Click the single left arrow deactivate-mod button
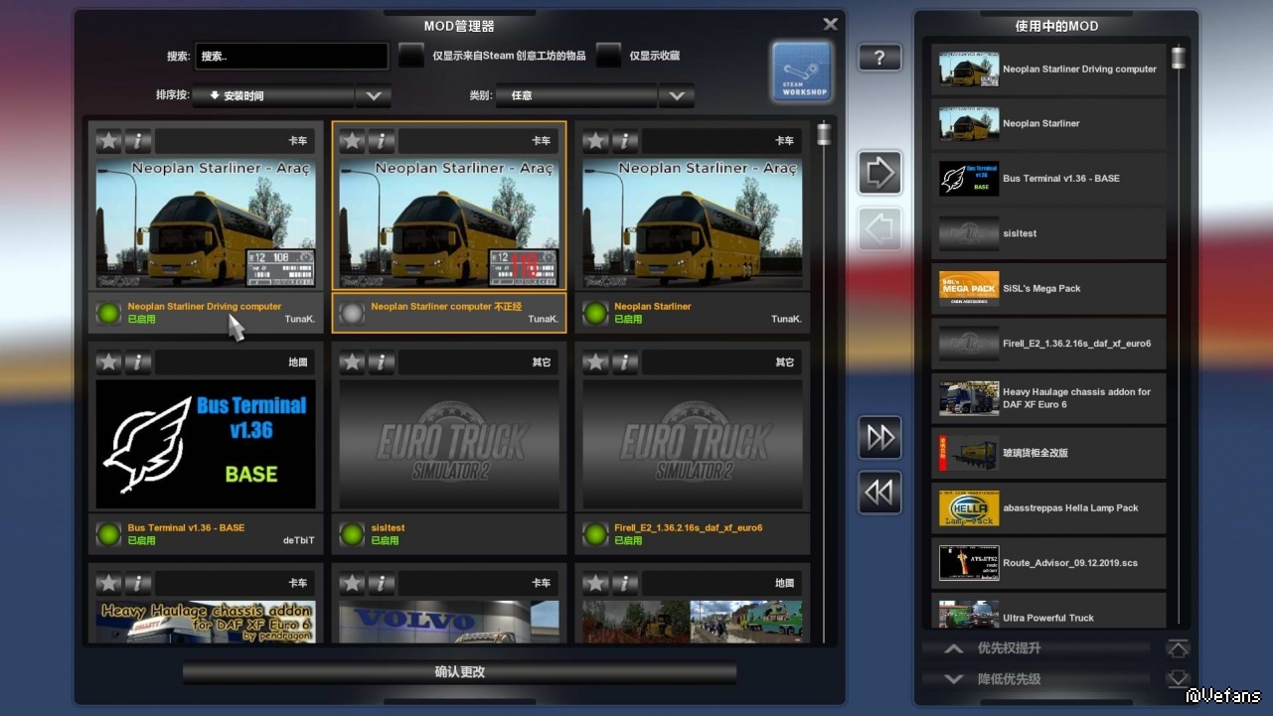 coord(879,229)
